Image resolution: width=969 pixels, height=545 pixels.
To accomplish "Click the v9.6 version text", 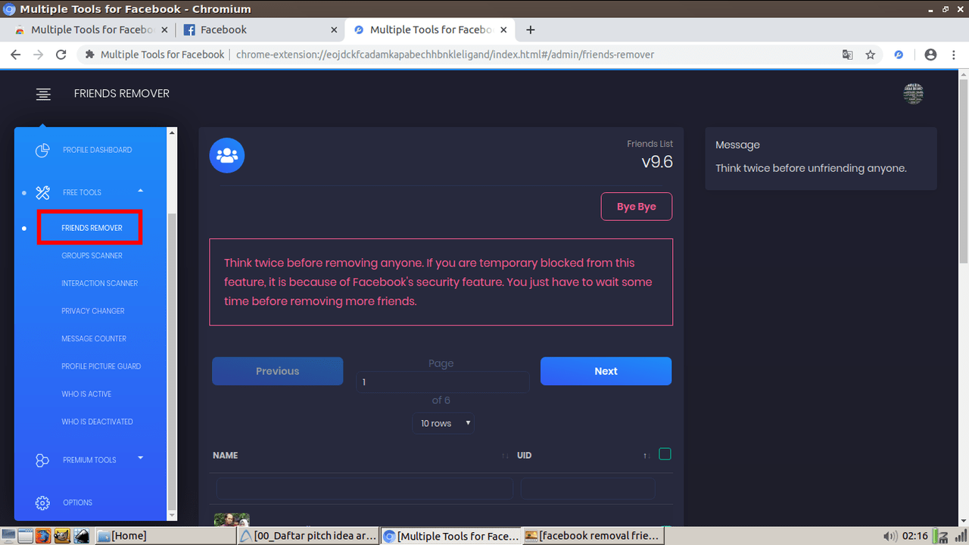I will pyautogui.click(x=657, y=162).
